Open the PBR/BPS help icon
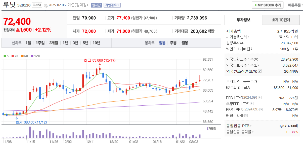 (x=260, y=109)
